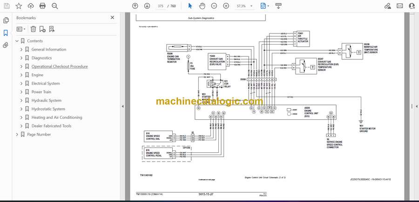This screenshot has width=419, height=202.
Task: Click the page number field showing 375
Action: pyautogui.click(x=161, y=6)
